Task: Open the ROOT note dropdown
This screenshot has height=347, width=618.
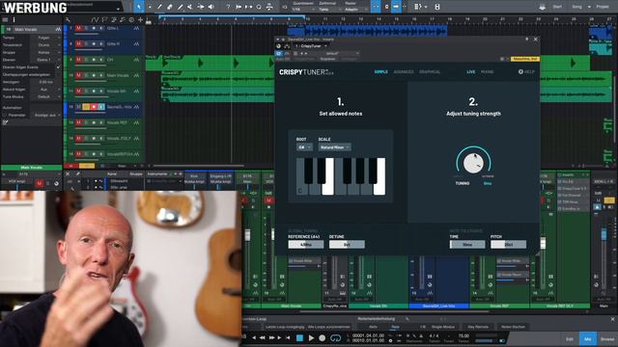Action: [304, 147]
